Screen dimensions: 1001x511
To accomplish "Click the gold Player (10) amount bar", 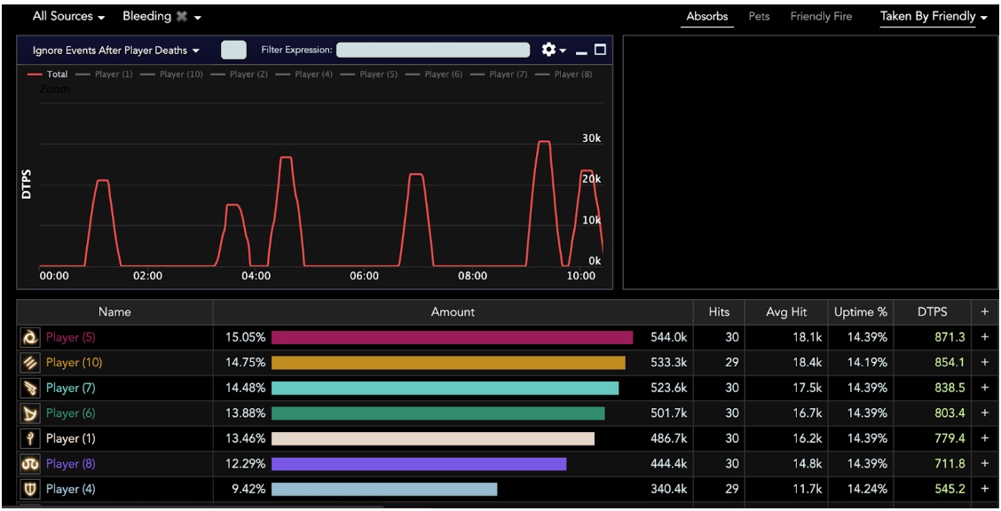I will 448,362.
